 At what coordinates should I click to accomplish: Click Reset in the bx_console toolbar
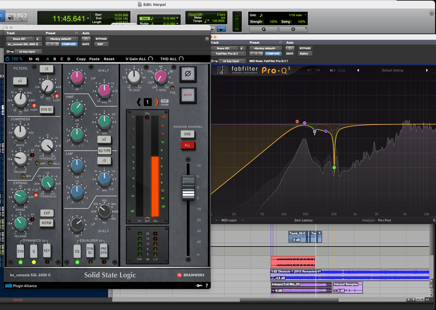tap(109, 59)
